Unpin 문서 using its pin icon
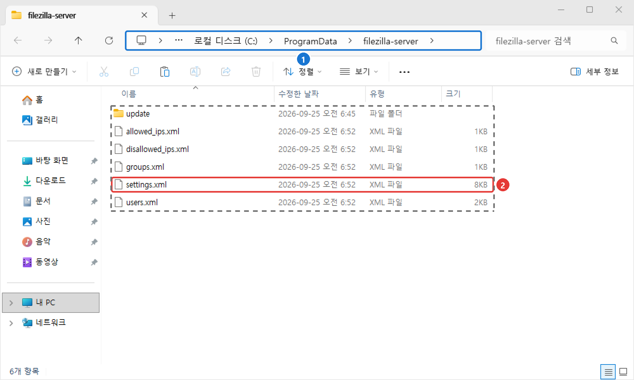The height and width of the screenshot is (380, 634). click(94, 201)
